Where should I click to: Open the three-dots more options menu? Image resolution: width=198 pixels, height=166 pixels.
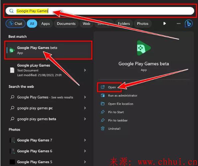(x=178, y=24)
